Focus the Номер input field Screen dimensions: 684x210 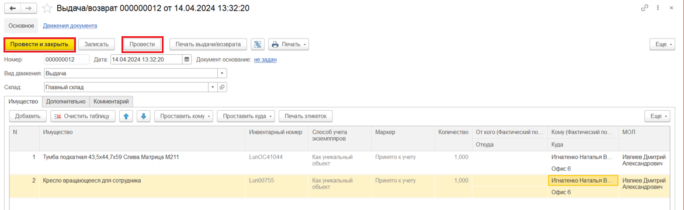pos(67,60)
